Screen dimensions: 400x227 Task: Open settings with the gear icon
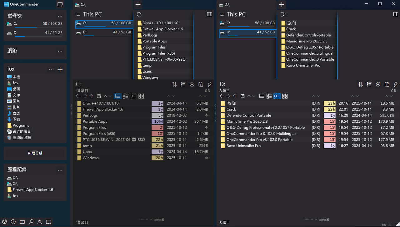click(x=4, y=222)
